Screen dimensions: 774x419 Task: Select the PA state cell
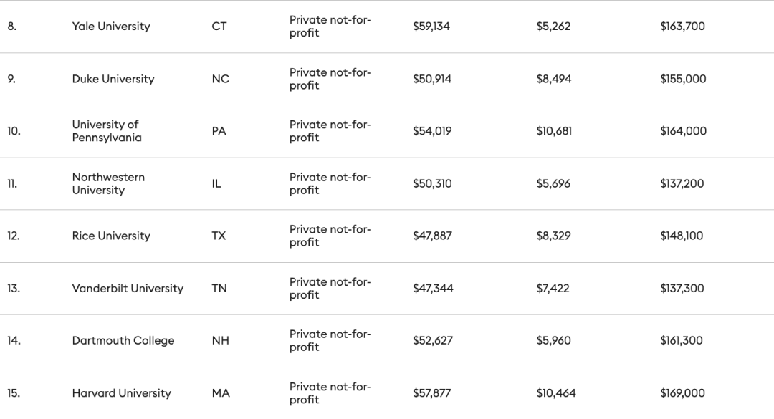[x=219, y=131]
